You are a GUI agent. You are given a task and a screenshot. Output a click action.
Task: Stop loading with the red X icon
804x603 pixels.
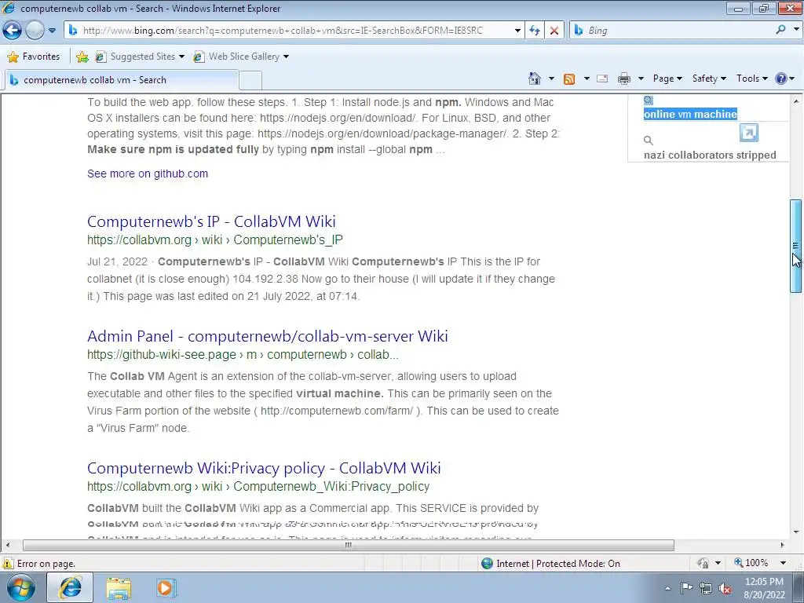click(554, 31)
